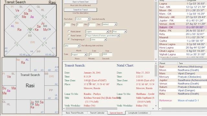The image size is (207, 116).
Task: Click the Deg input field
Action: point(67,24)
